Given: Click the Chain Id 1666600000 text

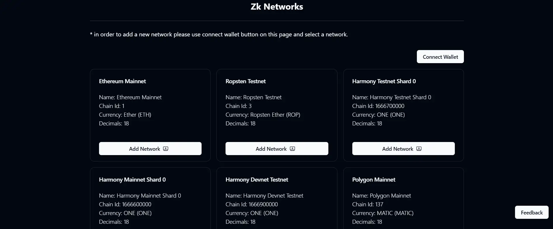Looking at the screenshot, I should click(x=125, y=204).
